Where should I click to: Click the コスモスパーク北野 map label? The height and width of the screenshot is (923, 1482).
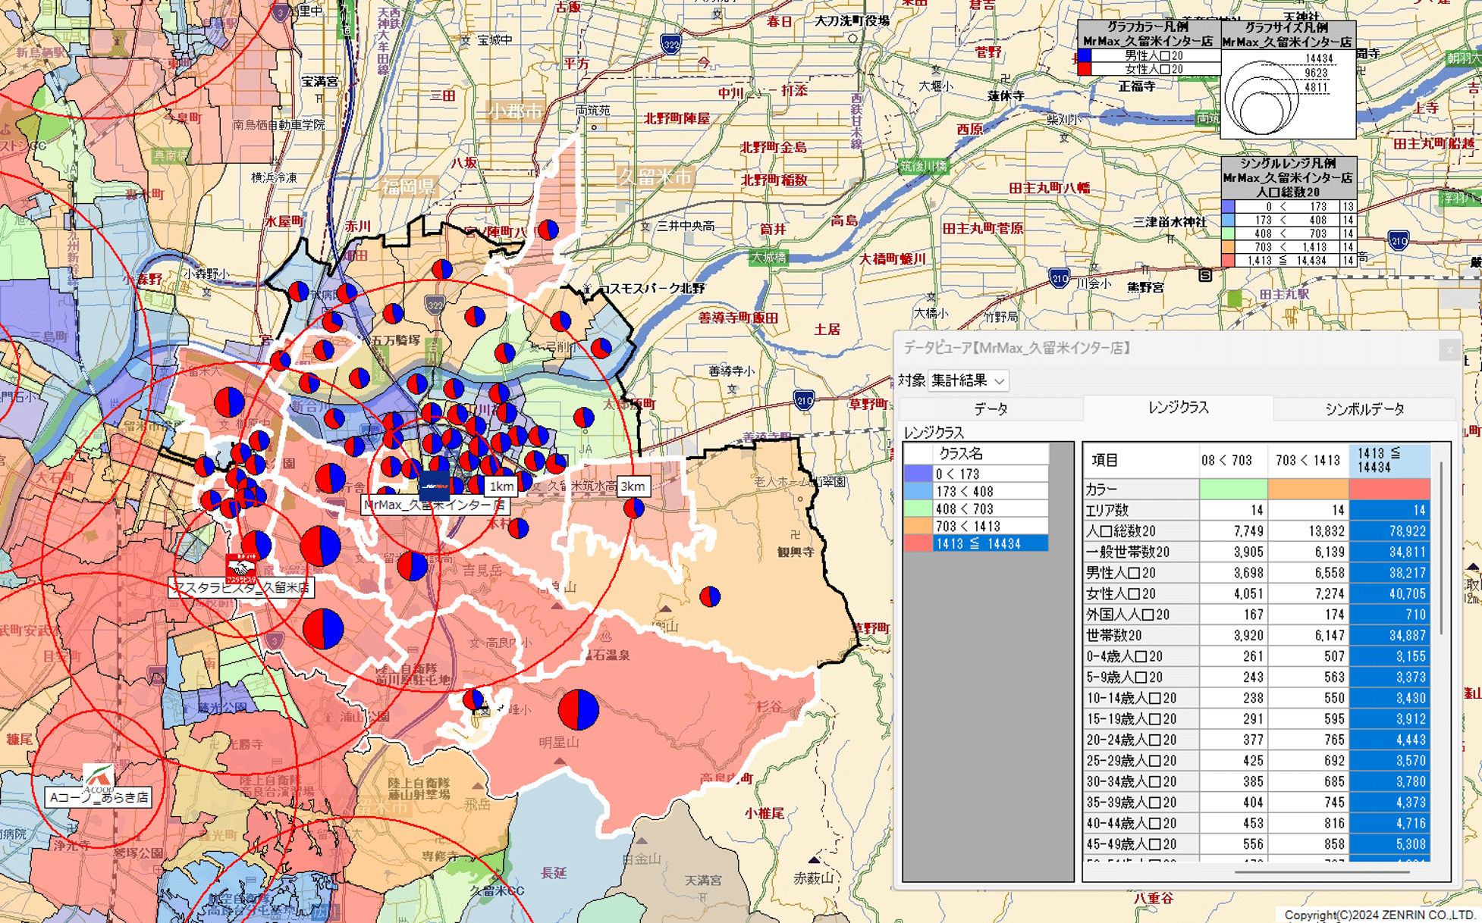click(x=652, y=289)
